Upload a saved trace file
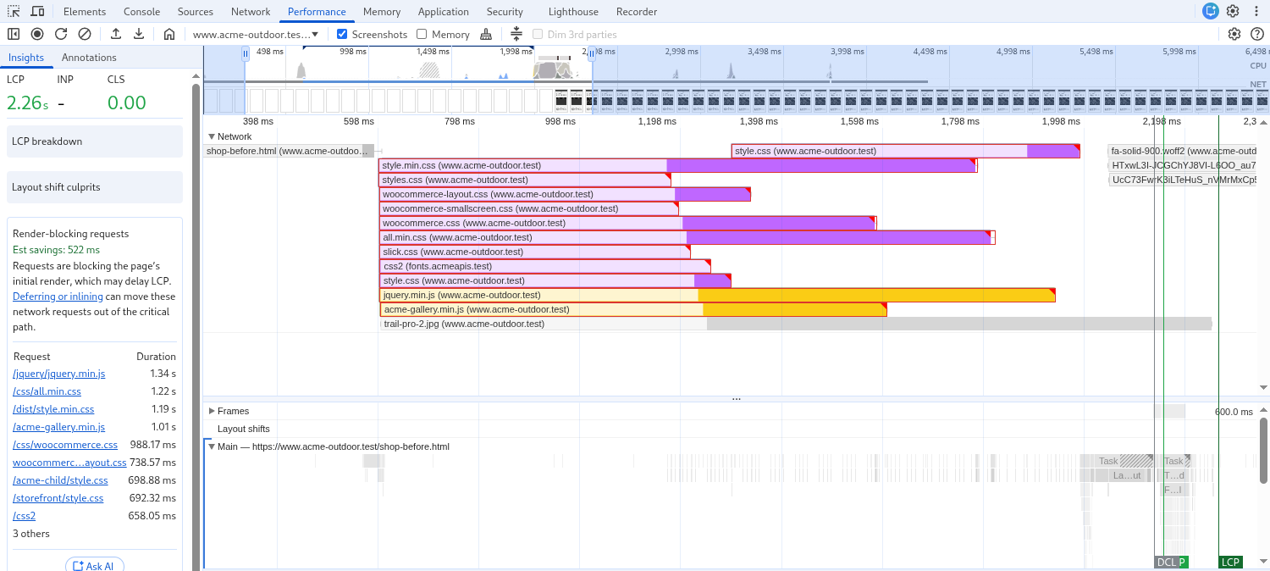Image resolution: width=1270 pixels, height=571 pixels. 116,34
